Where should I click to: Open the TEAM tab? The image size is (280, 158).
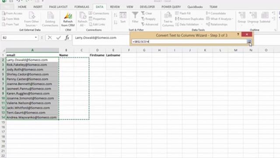[213, 7]
